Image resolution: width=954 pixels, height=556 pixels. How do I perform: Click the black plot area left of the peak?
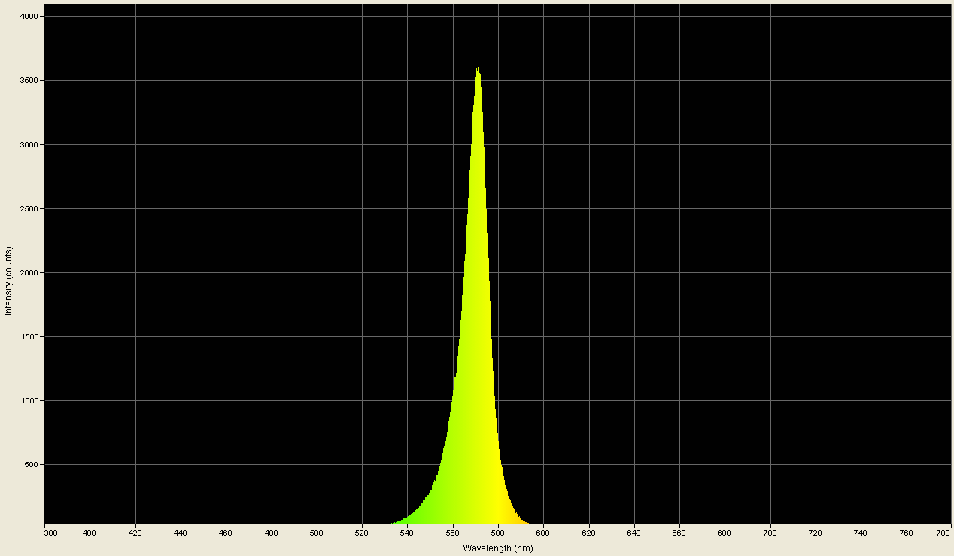(263, 301)
